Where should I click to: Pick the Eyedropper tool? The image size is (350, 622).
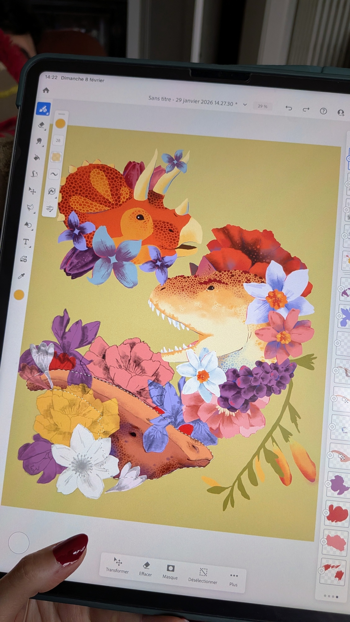click(21, 276)
